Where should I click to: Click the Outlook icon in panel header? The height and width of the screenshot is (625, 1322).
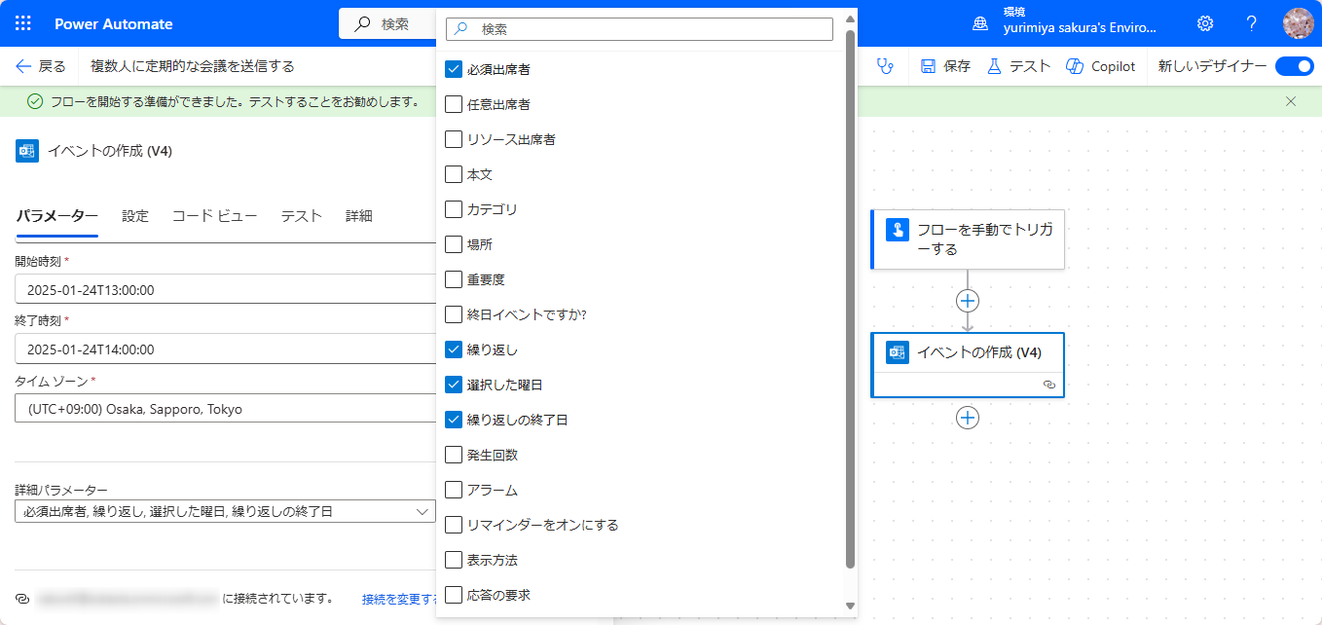click(x=27, y=151)
